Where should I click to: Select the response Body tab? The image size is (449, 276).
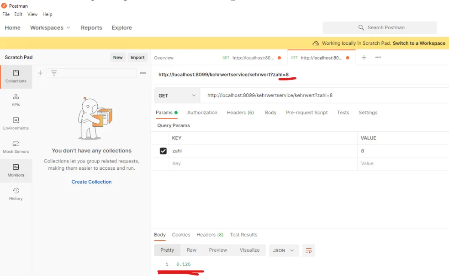160,235
